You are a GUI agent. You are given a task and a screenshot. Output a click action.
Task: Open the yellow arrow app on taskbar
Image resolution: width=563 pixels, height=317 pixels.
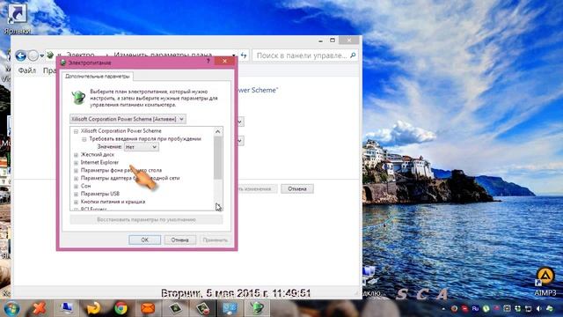[x=93, y=308]
